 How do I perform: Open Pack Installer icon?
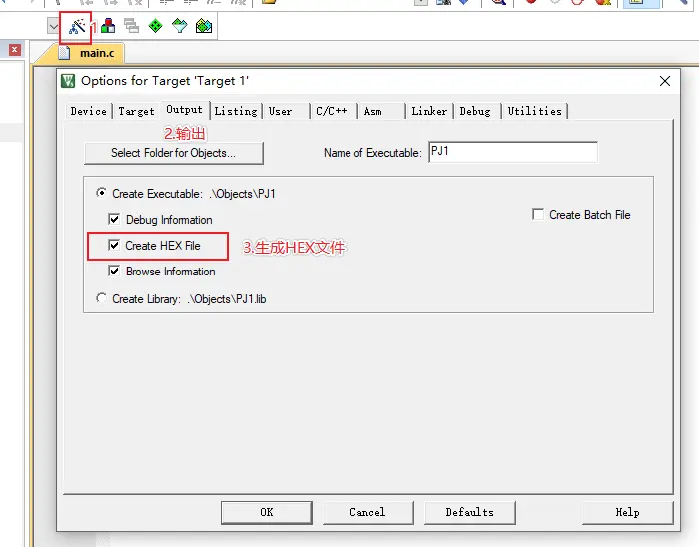click(204, 26)
